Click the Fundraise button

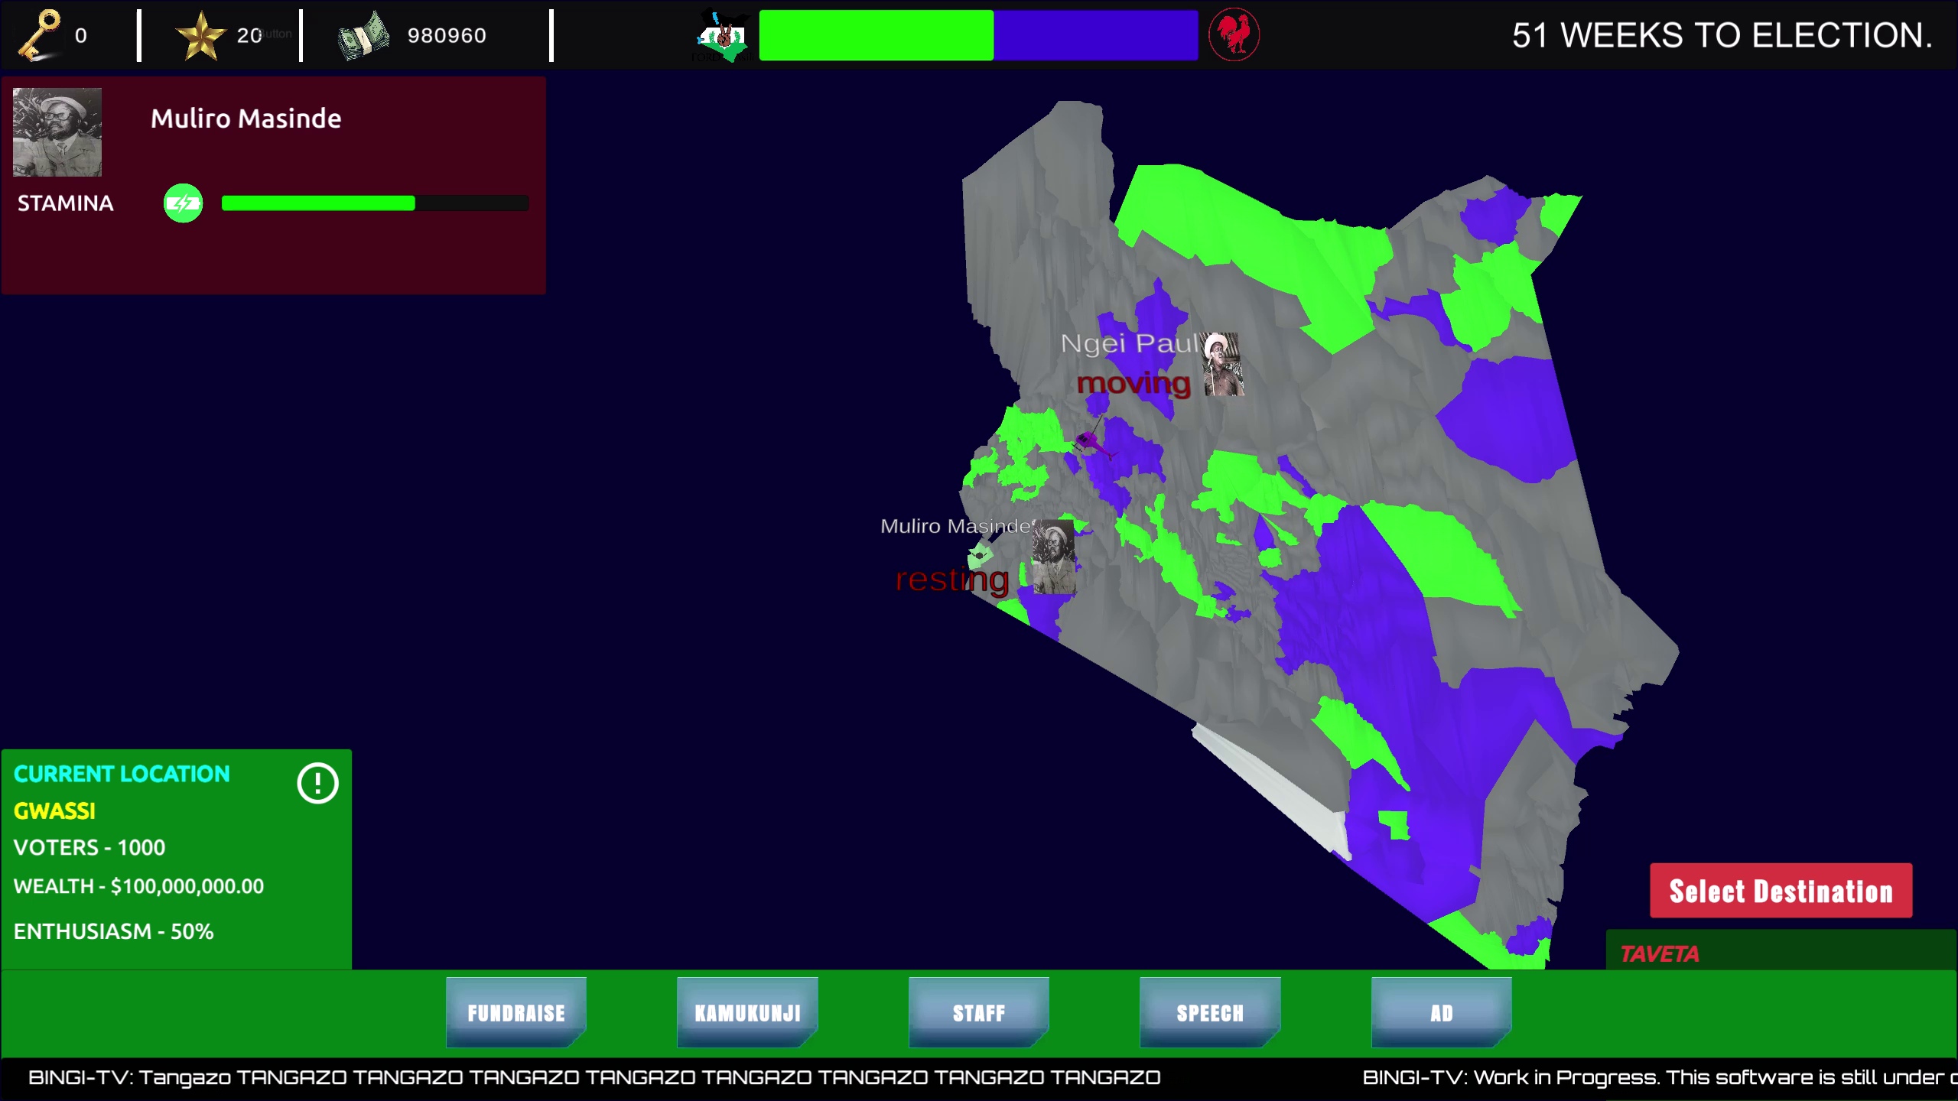click(x=516, y=1012)
